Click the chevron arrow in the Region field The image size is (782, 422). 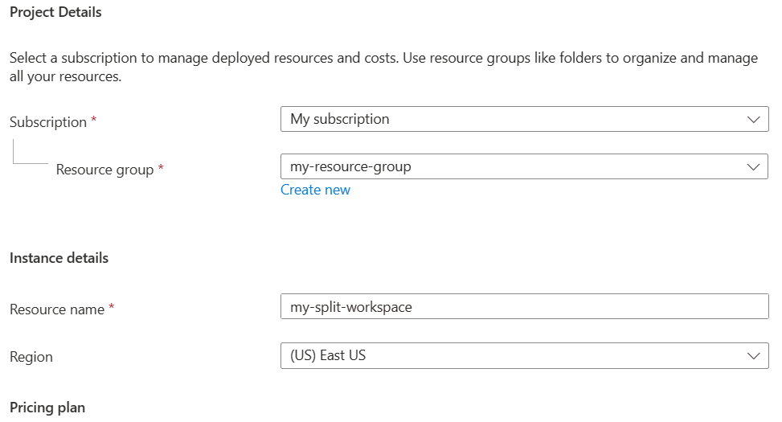pyautogui.click(x=753, y=355)
